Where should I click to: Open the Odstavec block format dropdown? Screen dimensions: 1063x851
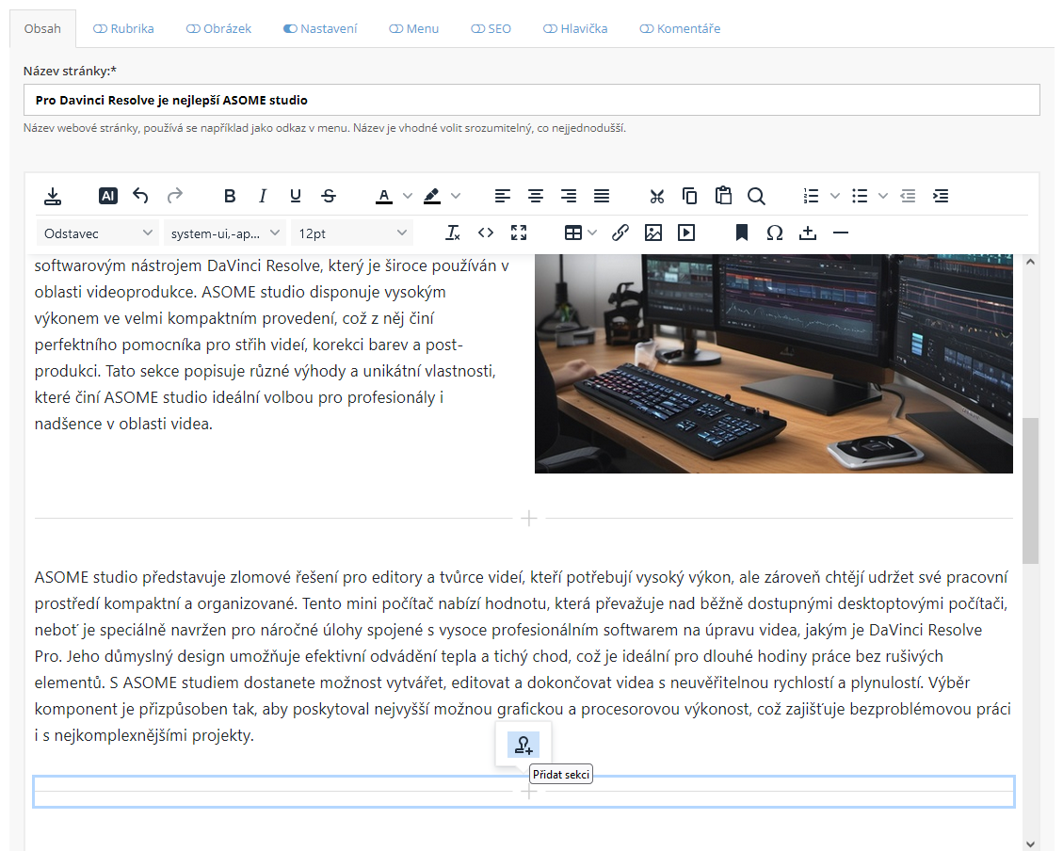pos(97,233)
